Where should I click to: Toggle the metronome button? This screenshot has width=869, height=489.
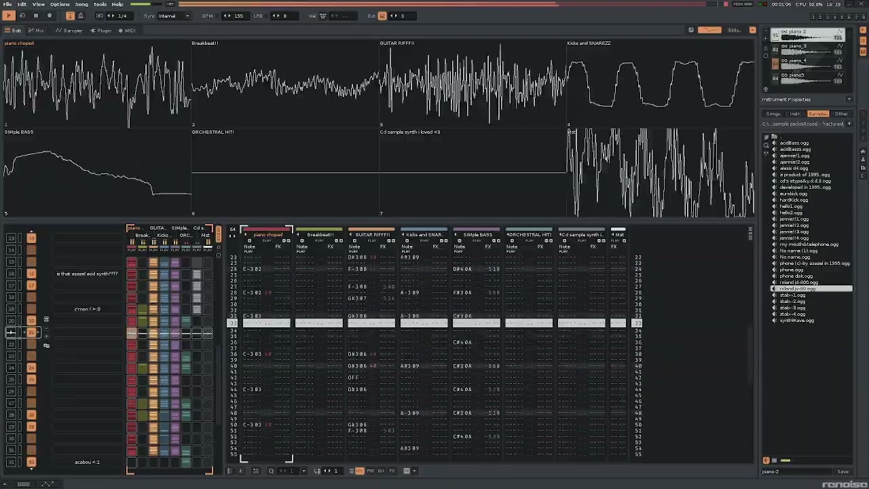tap(80, 16)
